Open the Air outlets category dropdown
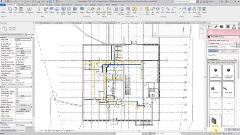Viewport: 240px width, 135px height. [236, 63]
